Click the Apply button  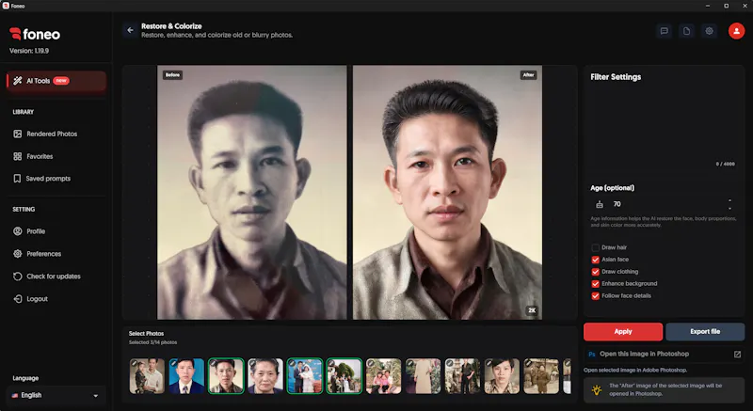[x=623, y=331]
